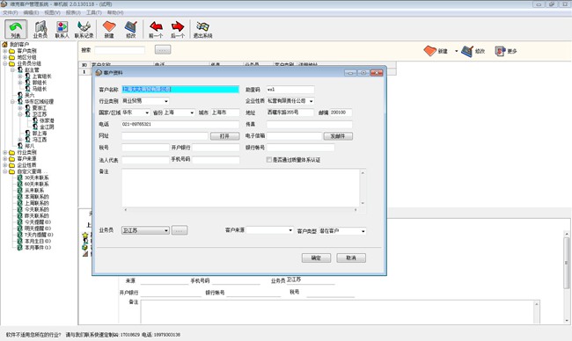
Task: Click the 修改 icon in the right panel toolbar
Action: click(x=473, y=51)
